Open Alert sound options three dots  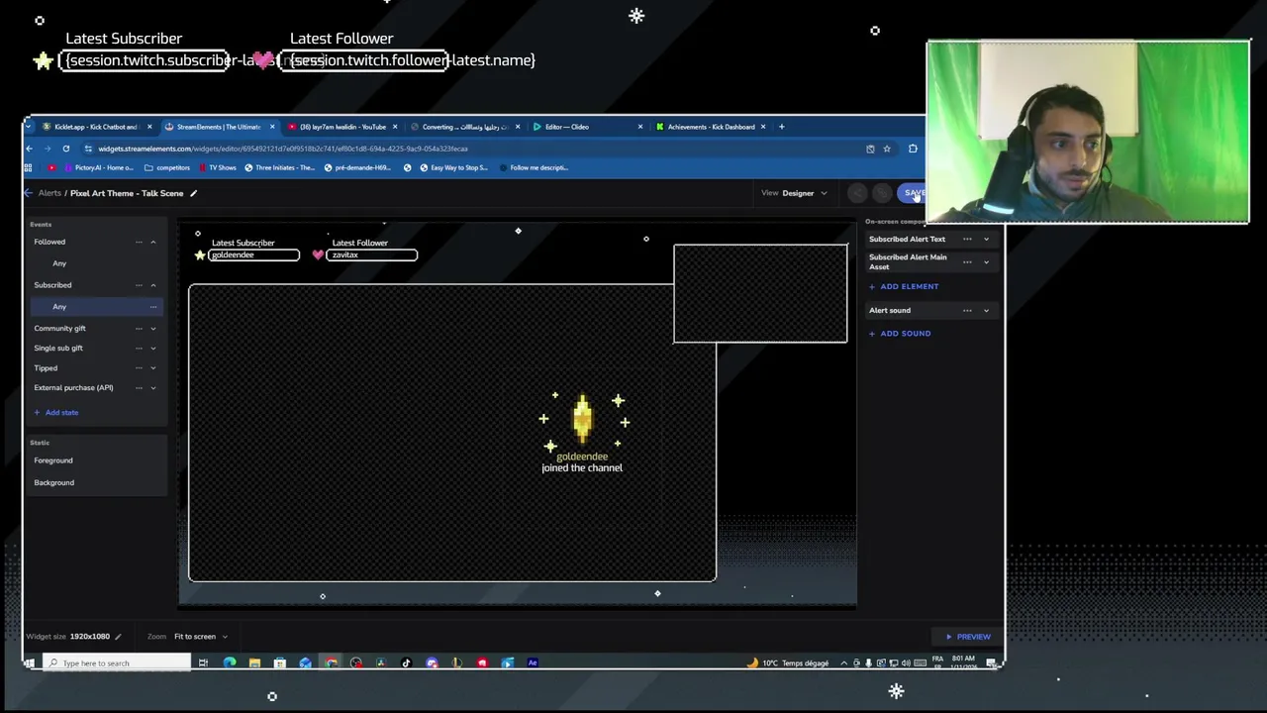pos(967,310)
